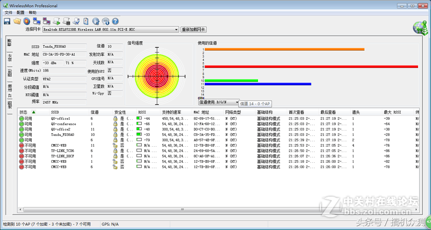Click the 检测到 10 个AP status bar text
Image resolution: width=431 pixels, height=230 pixels.
point(47,224)
